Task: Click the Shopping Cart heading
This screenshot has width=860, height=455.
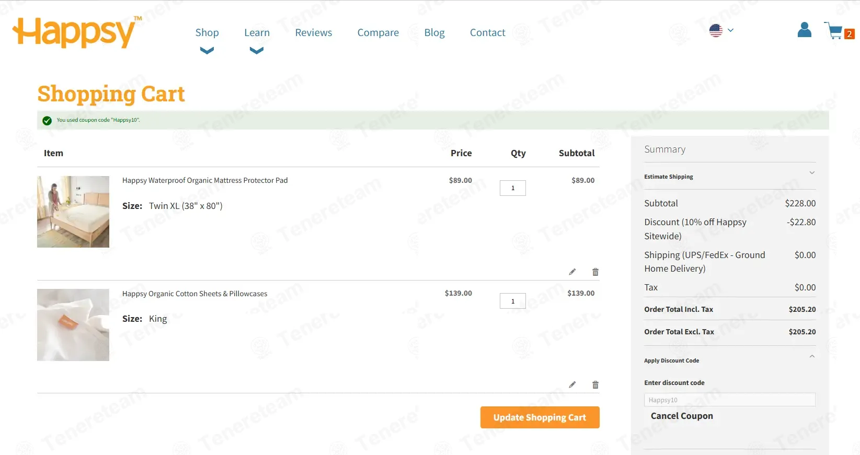Action: (111, 94)
